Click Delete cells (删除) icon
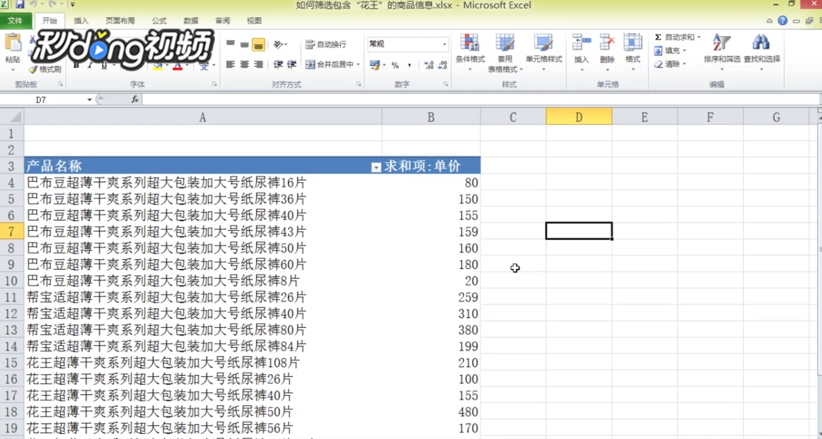The height and width of the screenshot is (439, 822). click(607, 43)
